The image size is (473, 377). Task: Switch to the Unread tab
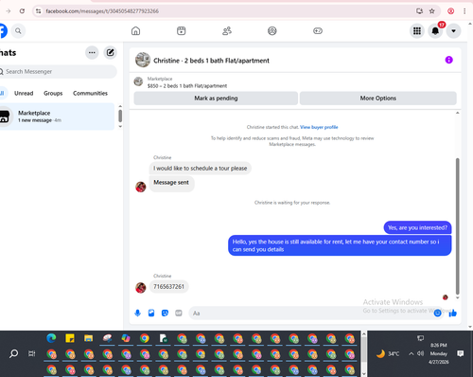tap(24, 93)
